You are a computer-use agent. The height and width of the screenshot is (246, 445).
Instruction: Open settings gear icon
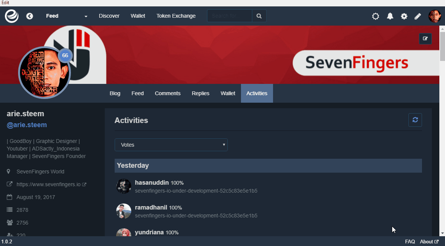pos(404,16)
